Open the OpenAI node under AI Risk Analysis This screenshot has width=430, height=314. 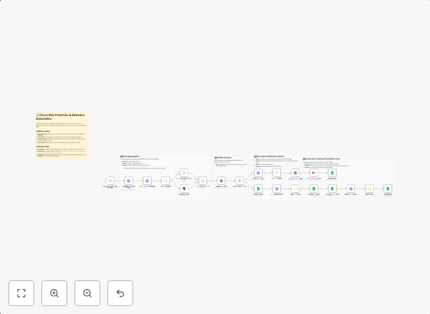[x=221, y=181]
